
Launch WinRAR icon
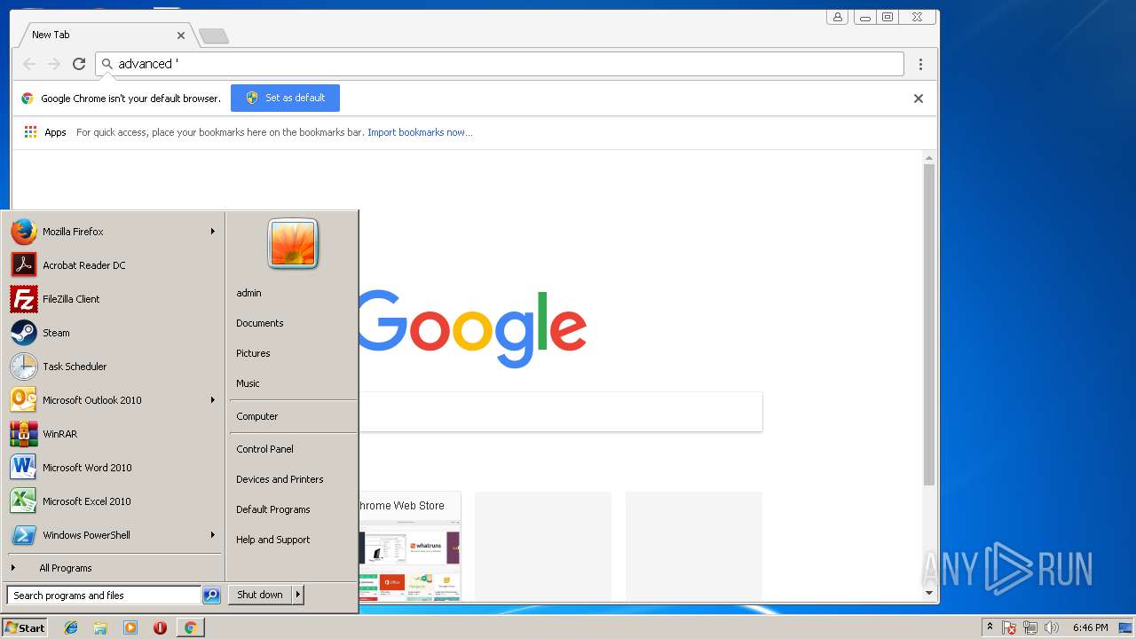24,434
